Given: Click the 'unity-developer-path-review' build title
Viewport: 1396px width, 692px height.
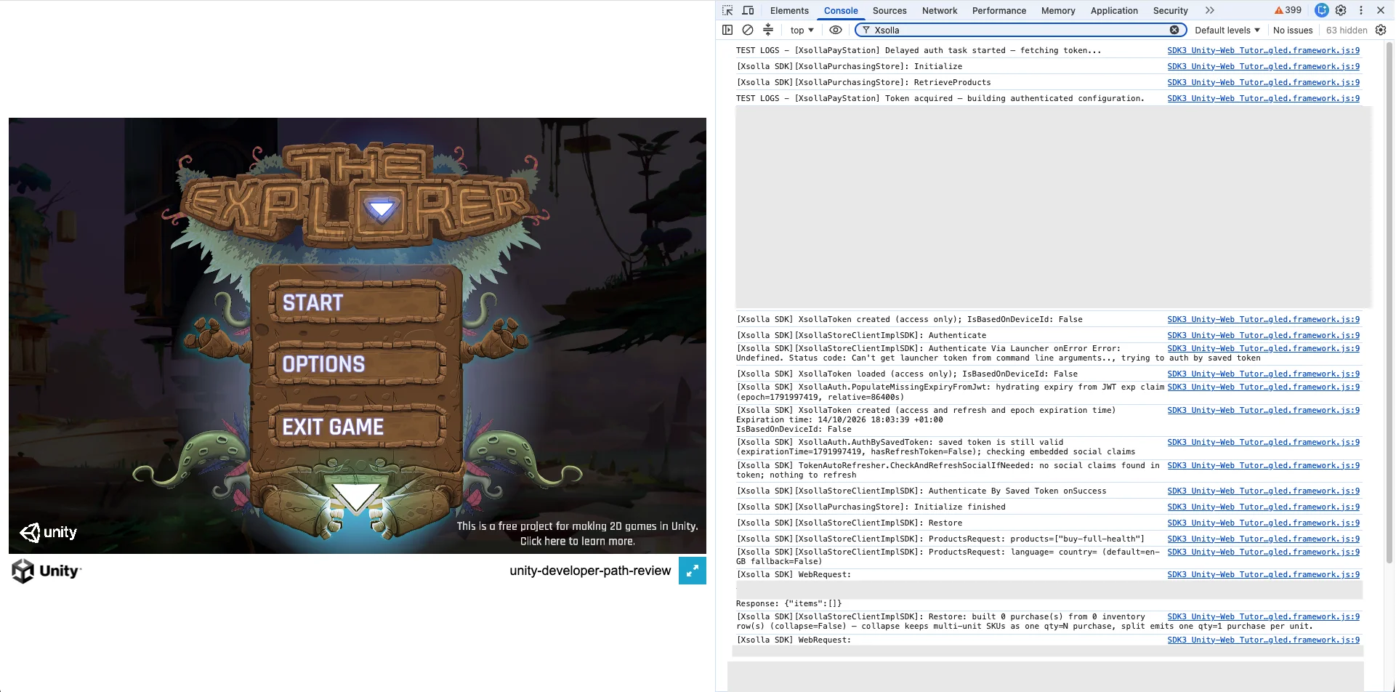Looking at the screenshot, I should coord(590,571).
